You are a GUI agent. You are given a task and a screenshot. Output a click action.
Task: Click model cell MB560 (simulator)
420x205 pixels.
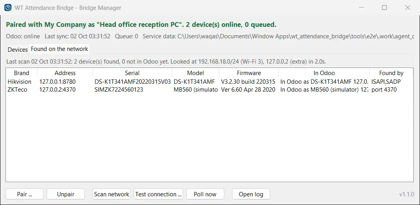coord(195,90)
